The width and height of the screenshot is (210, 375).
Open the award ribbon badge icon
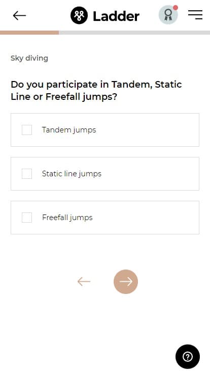168,15
